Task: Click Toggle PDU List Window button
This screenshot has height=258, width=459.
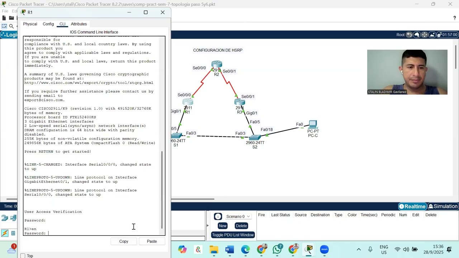Action: [233, 235]
